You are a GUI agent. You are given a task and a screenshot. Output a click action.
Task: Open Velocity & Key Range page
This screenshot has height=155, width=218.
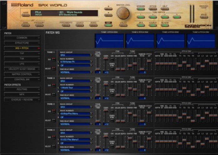pyautogui.click(x=22, y=69)
